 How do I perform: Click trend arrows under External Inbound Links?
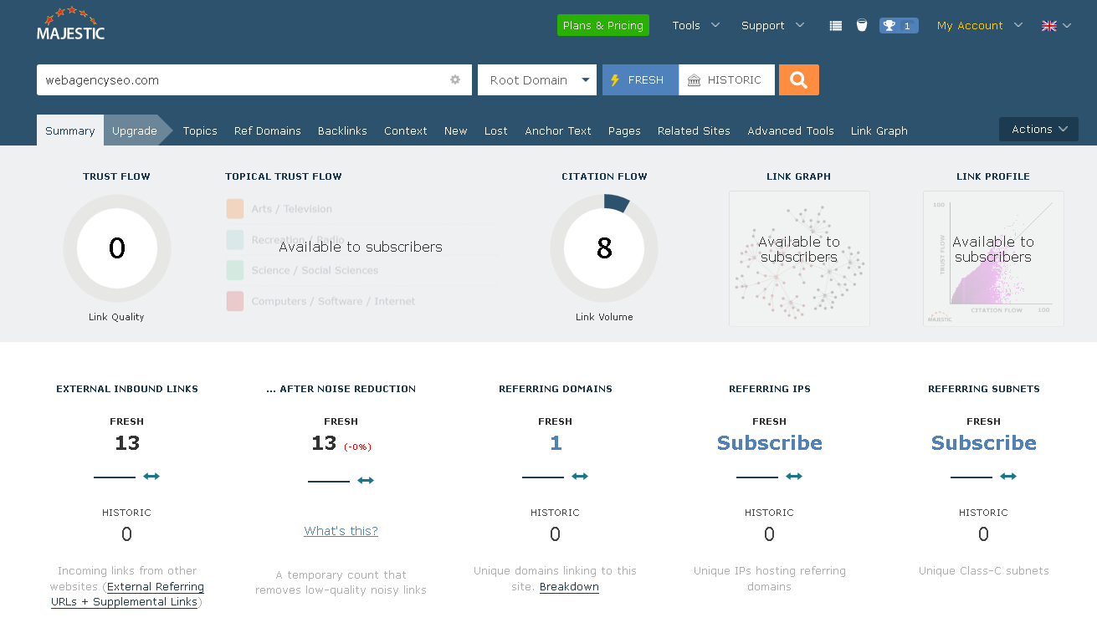click(151, 477)
